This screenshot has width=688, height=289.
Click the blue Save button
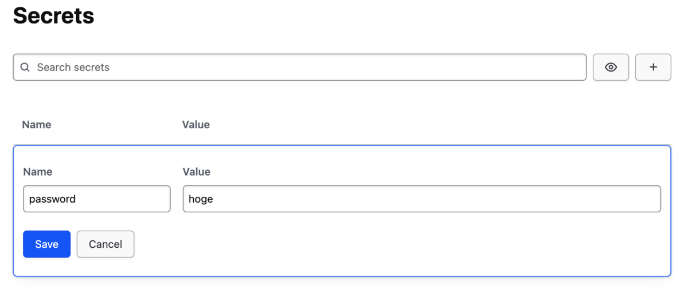(47, 244)
